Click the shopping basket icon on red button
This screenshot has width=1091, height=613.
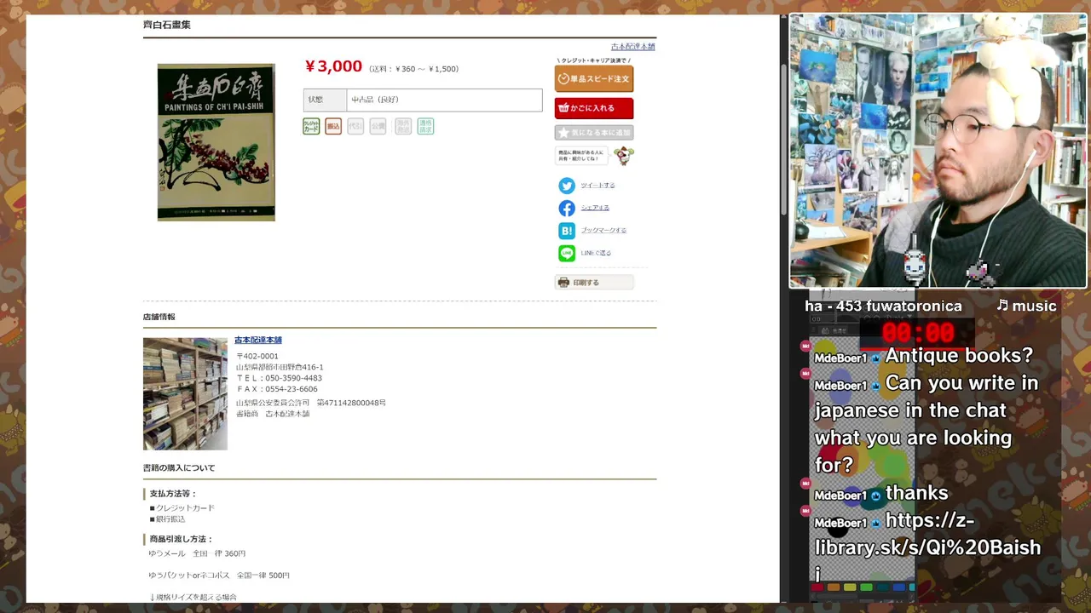tap(563, 108)
